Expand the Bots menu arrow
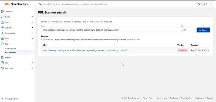 tap(32, 22)
